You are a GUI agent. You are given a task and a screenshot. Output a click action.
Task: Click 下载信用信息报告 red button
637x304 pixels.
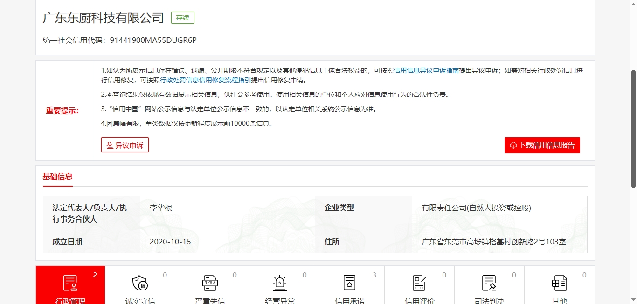[x=542, y=145]
